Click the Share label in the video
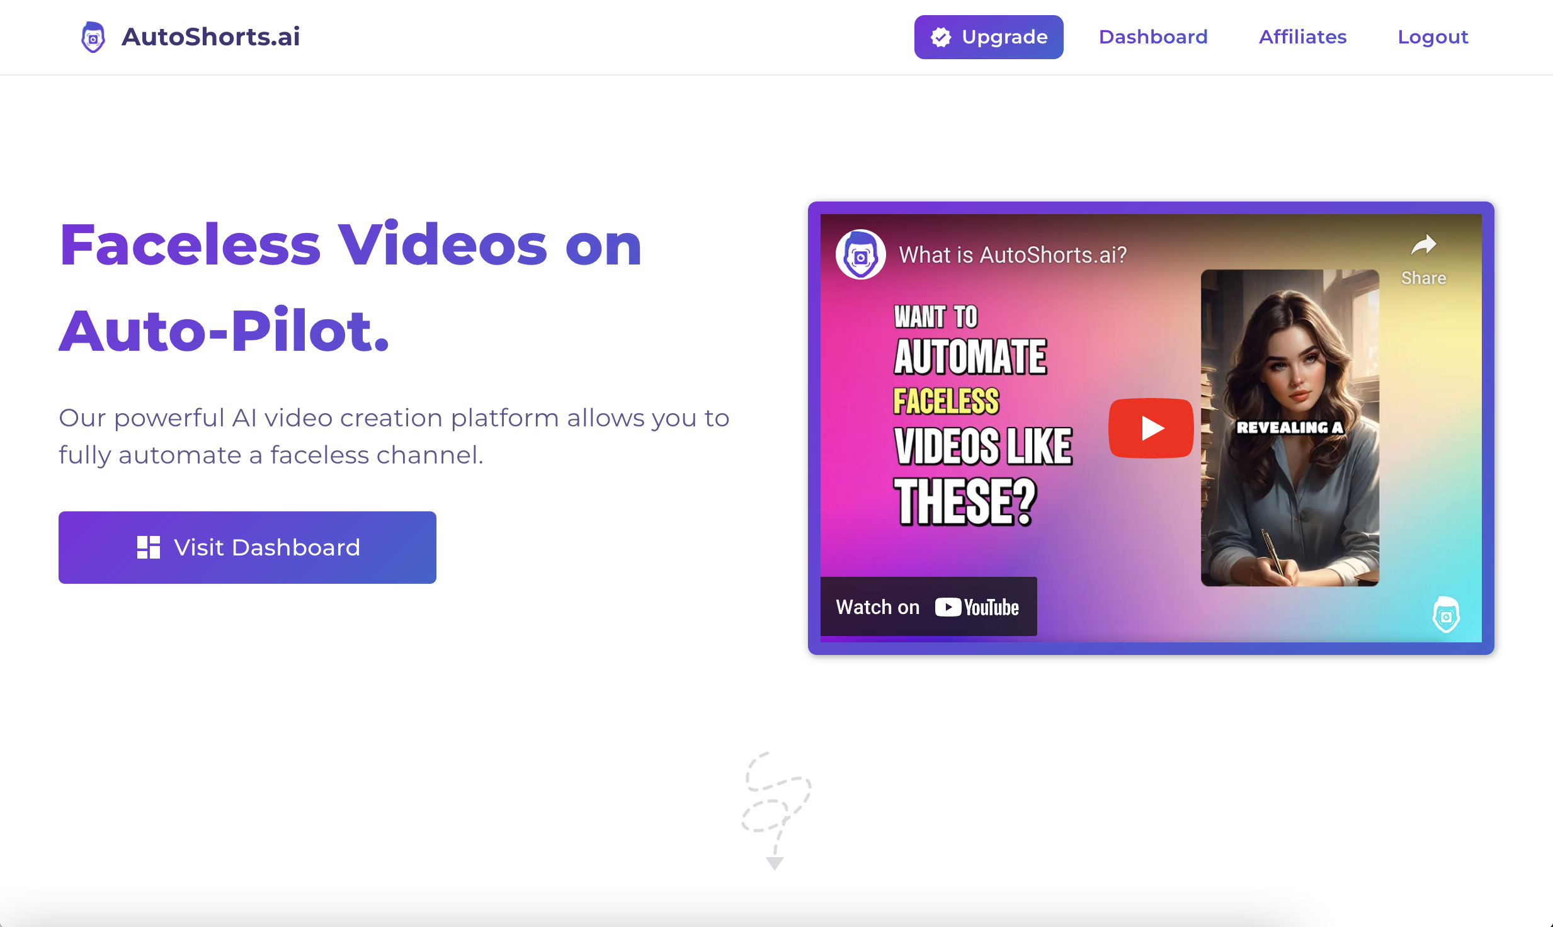This screenshot has height=927, width=1553. click(1423, 278)
